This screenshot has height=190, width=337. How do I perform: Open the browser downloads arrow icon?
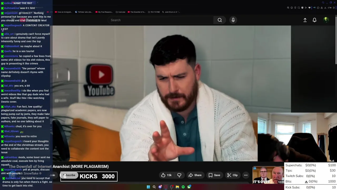tap(325, 8)
